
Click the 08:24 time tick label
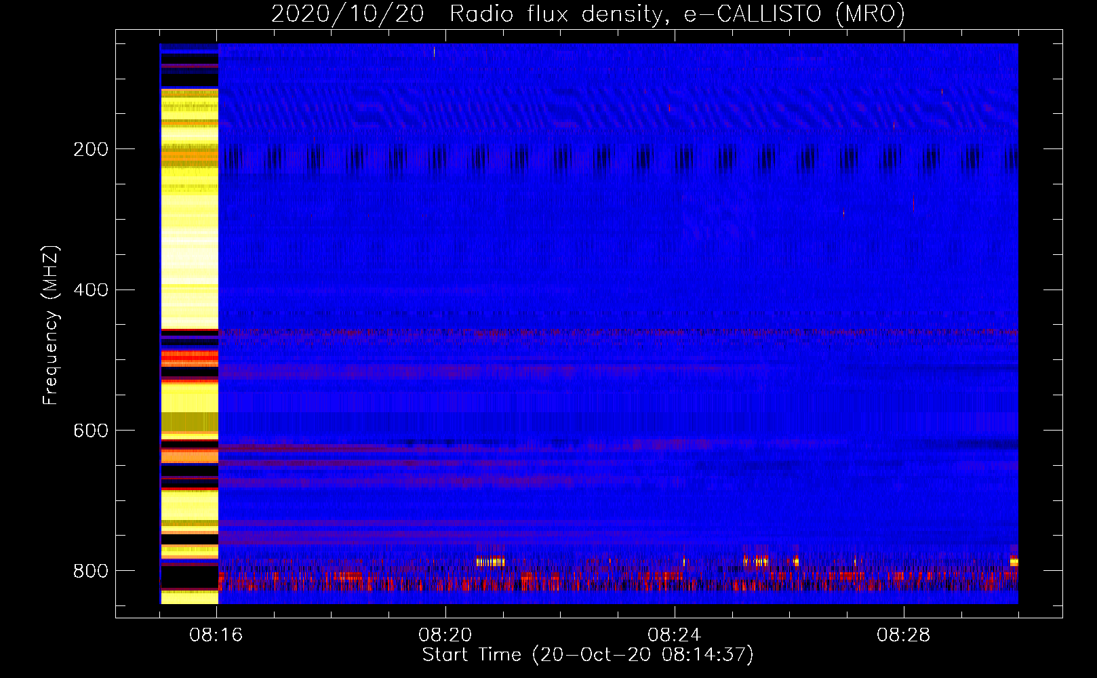[x=675, y=635]
